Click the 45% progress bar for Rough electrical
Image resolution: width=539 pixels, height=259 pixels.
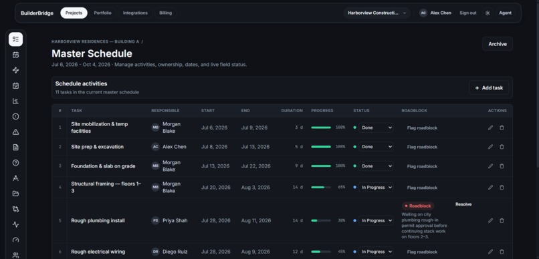tap(321, 252)
